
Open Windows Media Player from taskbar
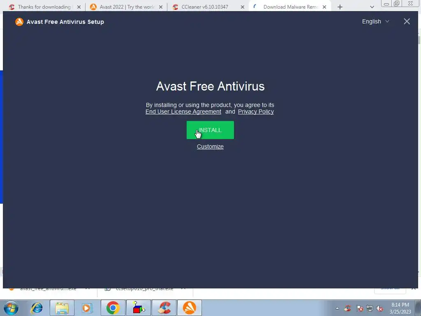[86, 308]
